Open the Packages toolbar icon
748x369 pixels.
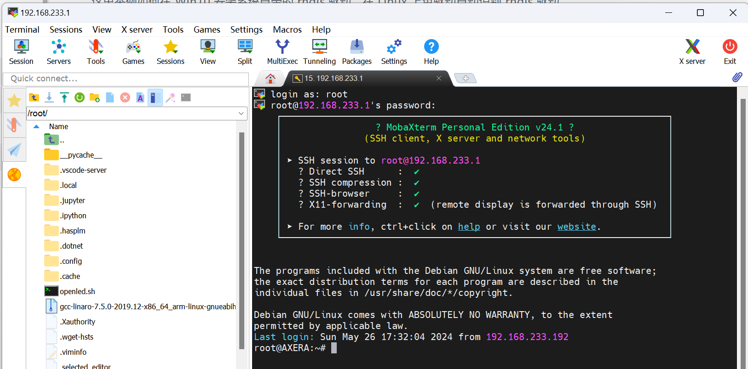[357, 52]
